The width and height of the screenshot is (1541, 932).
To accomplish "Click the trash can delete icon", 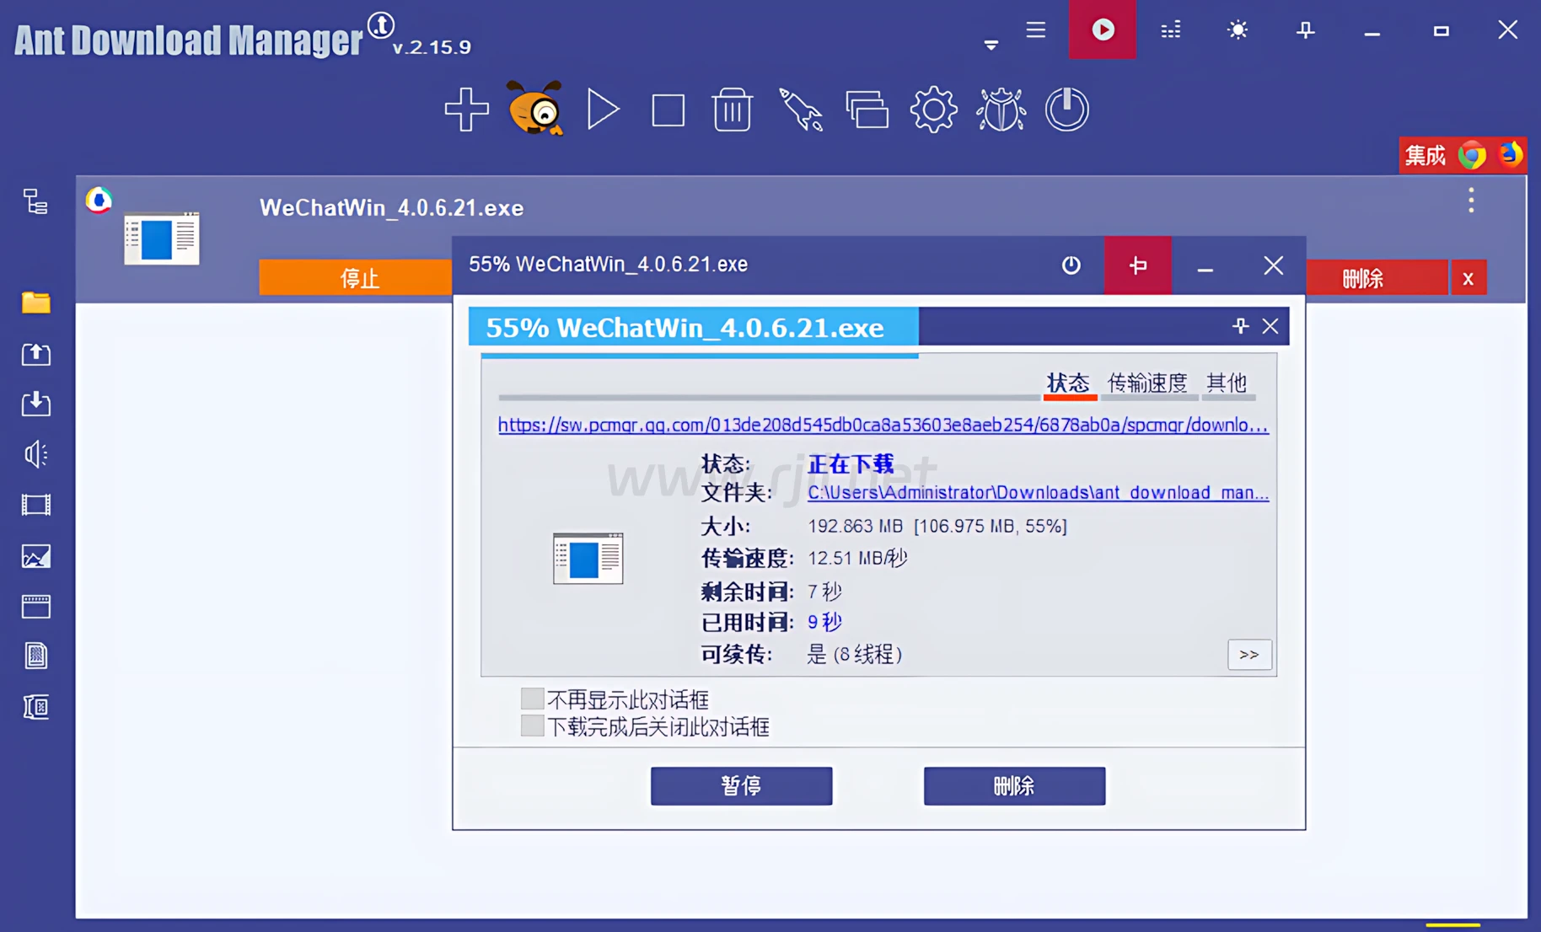I will click(x=732, y=110).
